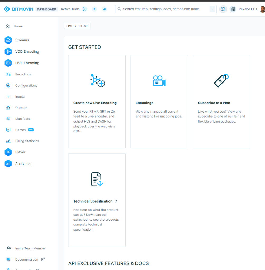Screen dimensions: 265x270
Task: Click the Technical Specification document download icon
Action: (97, 179)
